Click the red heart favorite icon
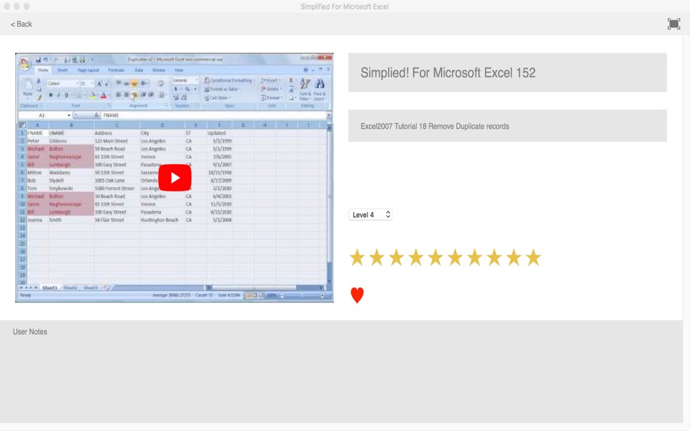 point(357,295)
